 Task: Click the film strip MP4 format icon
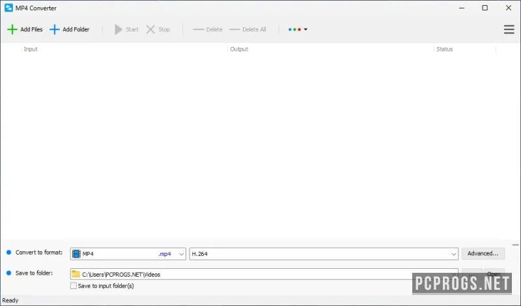coord(76,254)
